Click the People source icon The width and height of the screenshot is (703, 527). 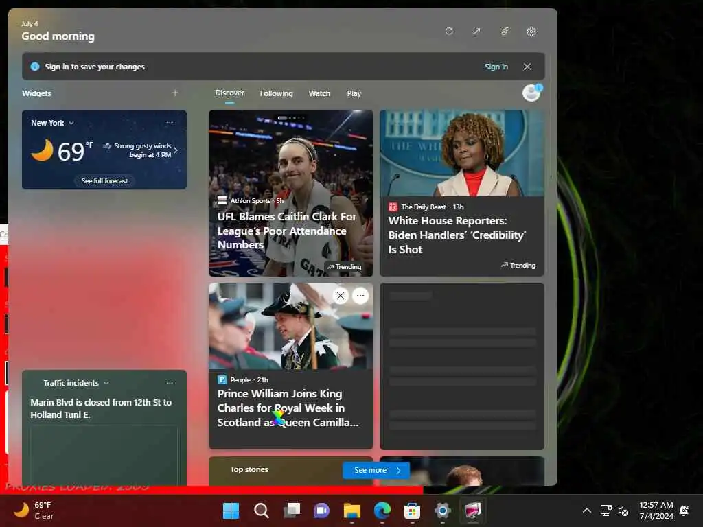(x=222, y=379)
